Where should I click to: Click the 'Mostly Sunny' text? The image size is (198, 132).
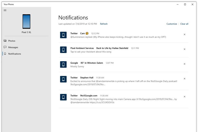77,67
